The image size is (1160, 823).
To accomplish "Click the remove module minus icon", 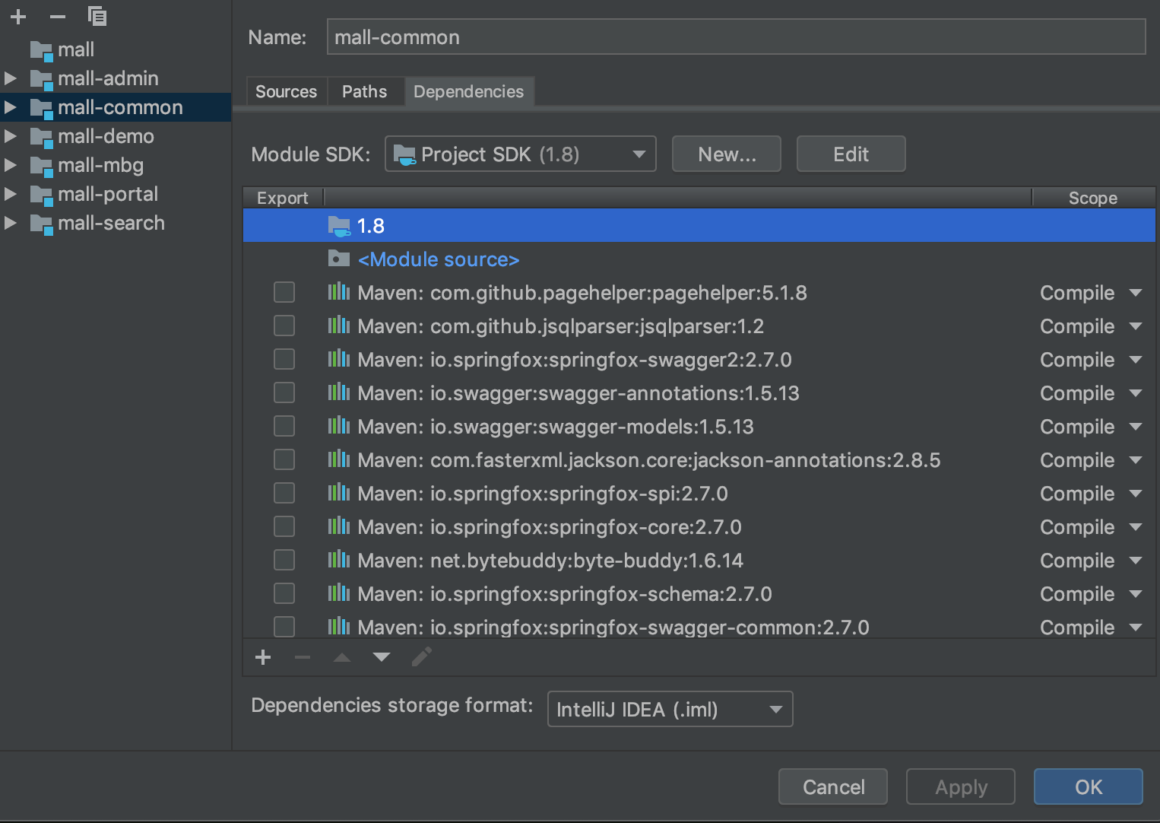I will click(58, 16).
